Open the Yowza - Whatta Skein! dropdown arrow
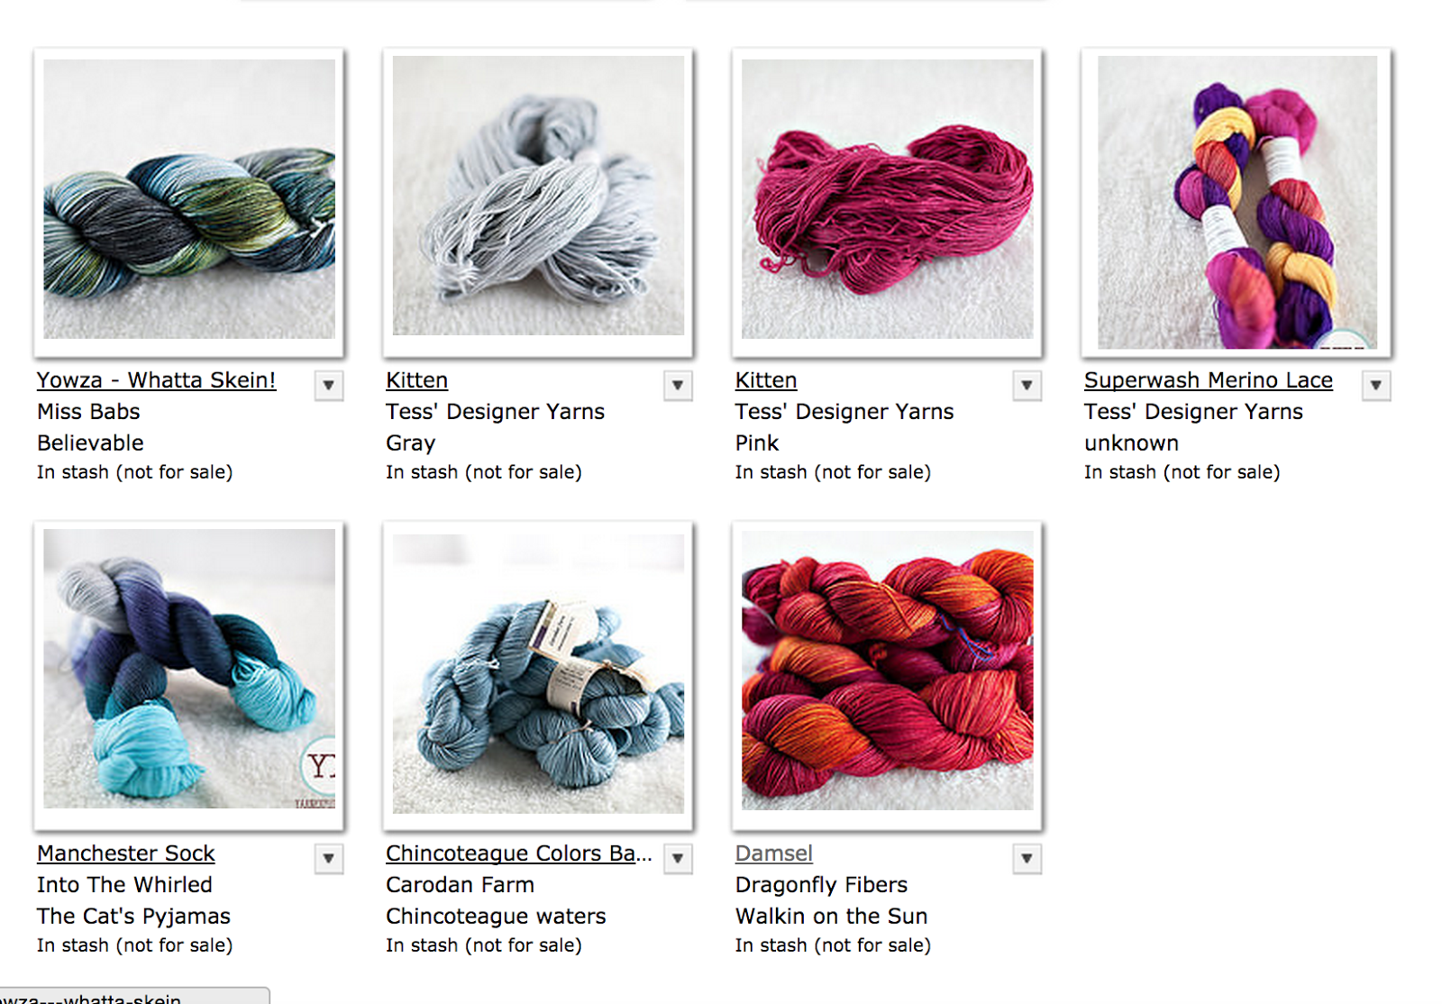This screenshot has width=1442, height=1004. click(x=329, y=386)
